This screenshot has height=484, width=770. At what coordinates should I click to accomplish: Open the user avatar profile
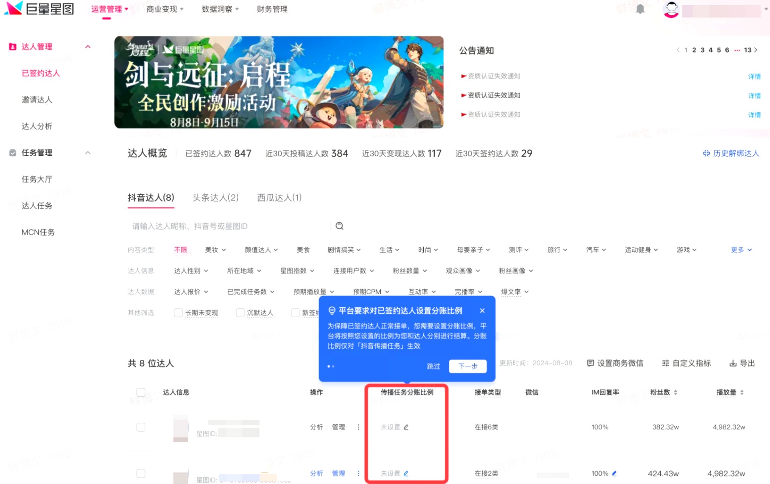point(671,9)
